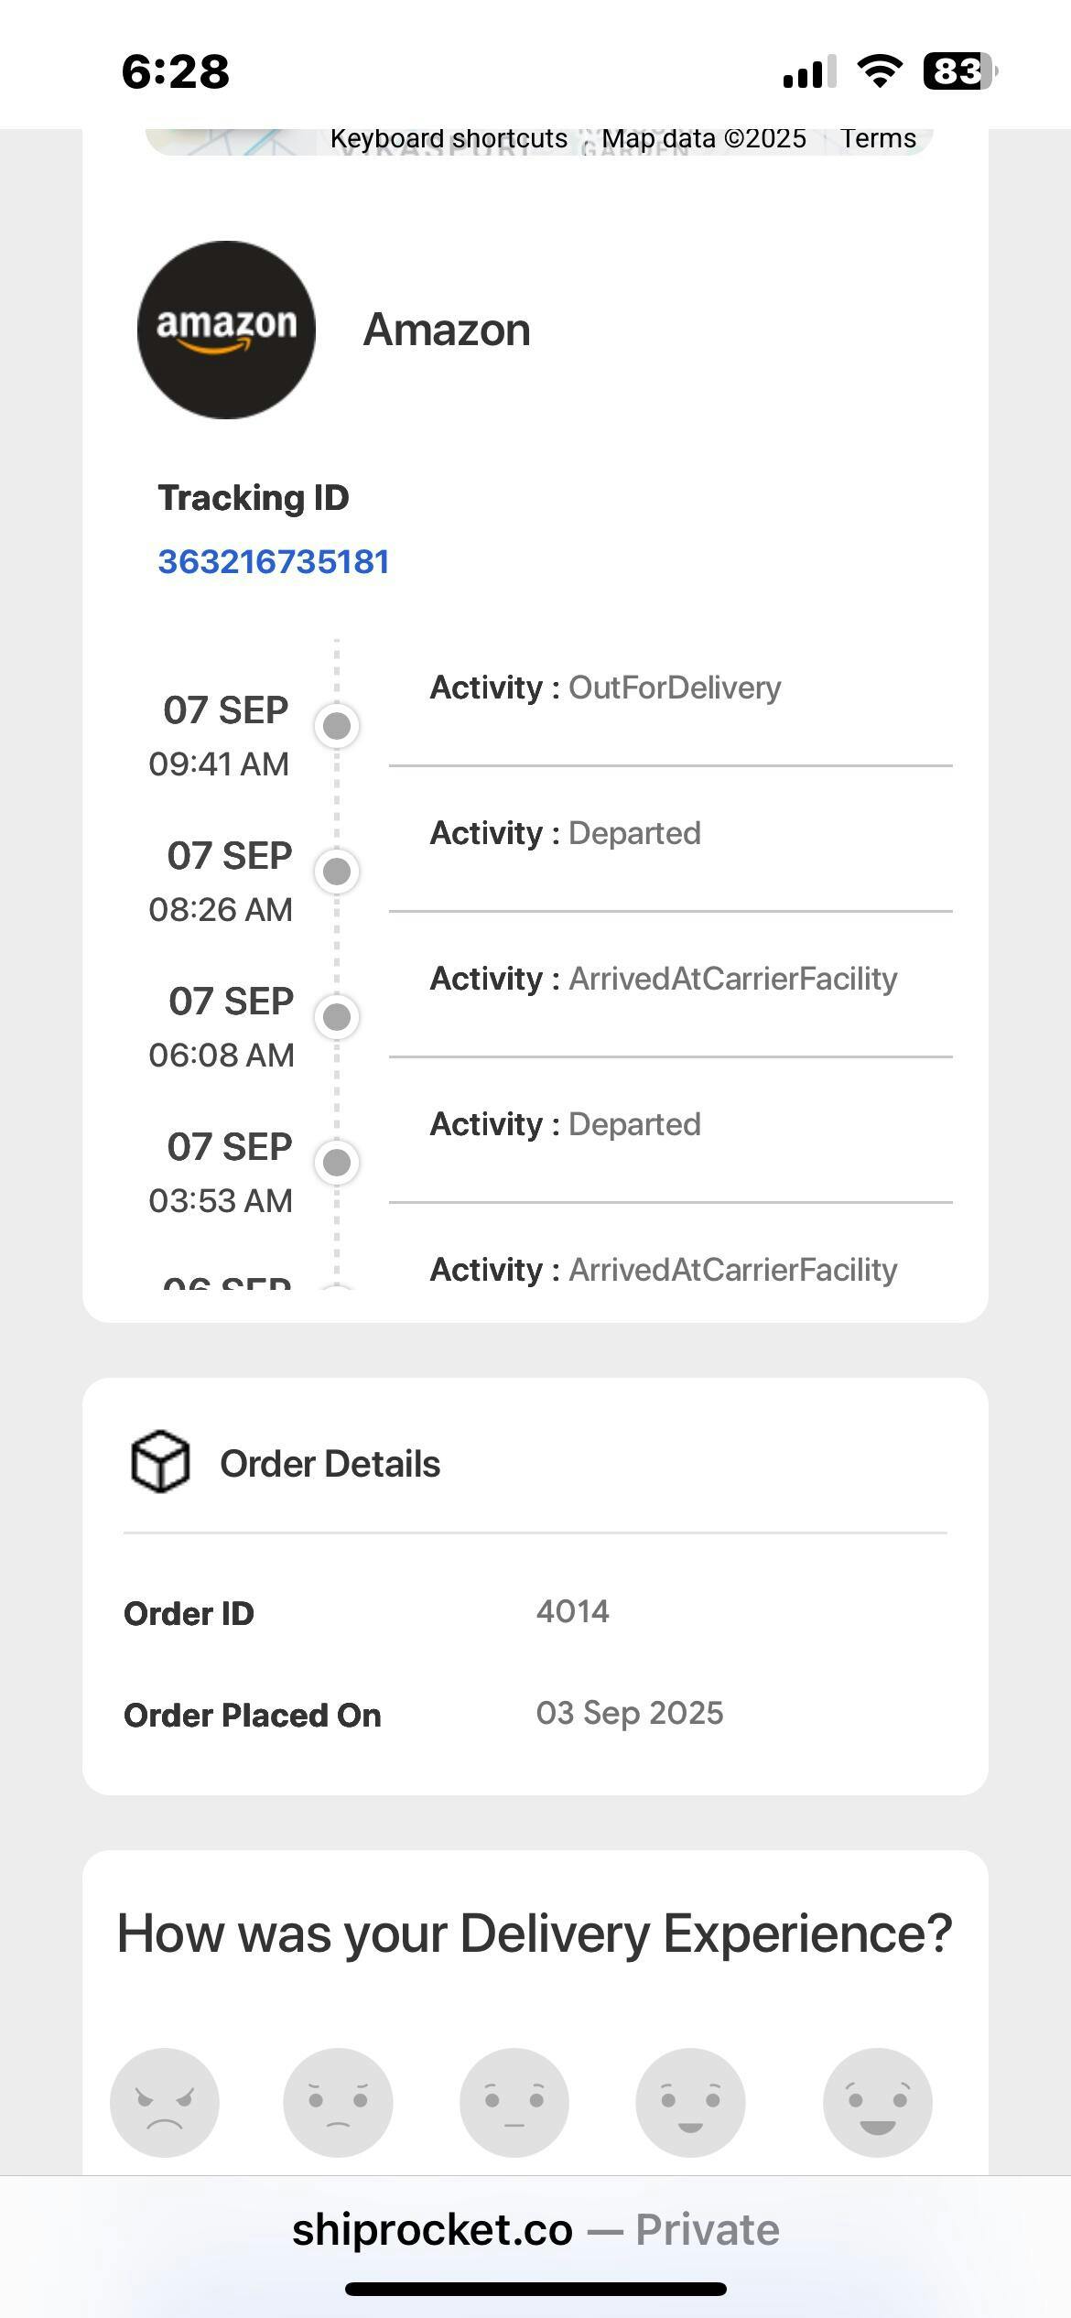1071x2318 pixels.
Task: Open the map Terms link
Action: click(878, 138)
